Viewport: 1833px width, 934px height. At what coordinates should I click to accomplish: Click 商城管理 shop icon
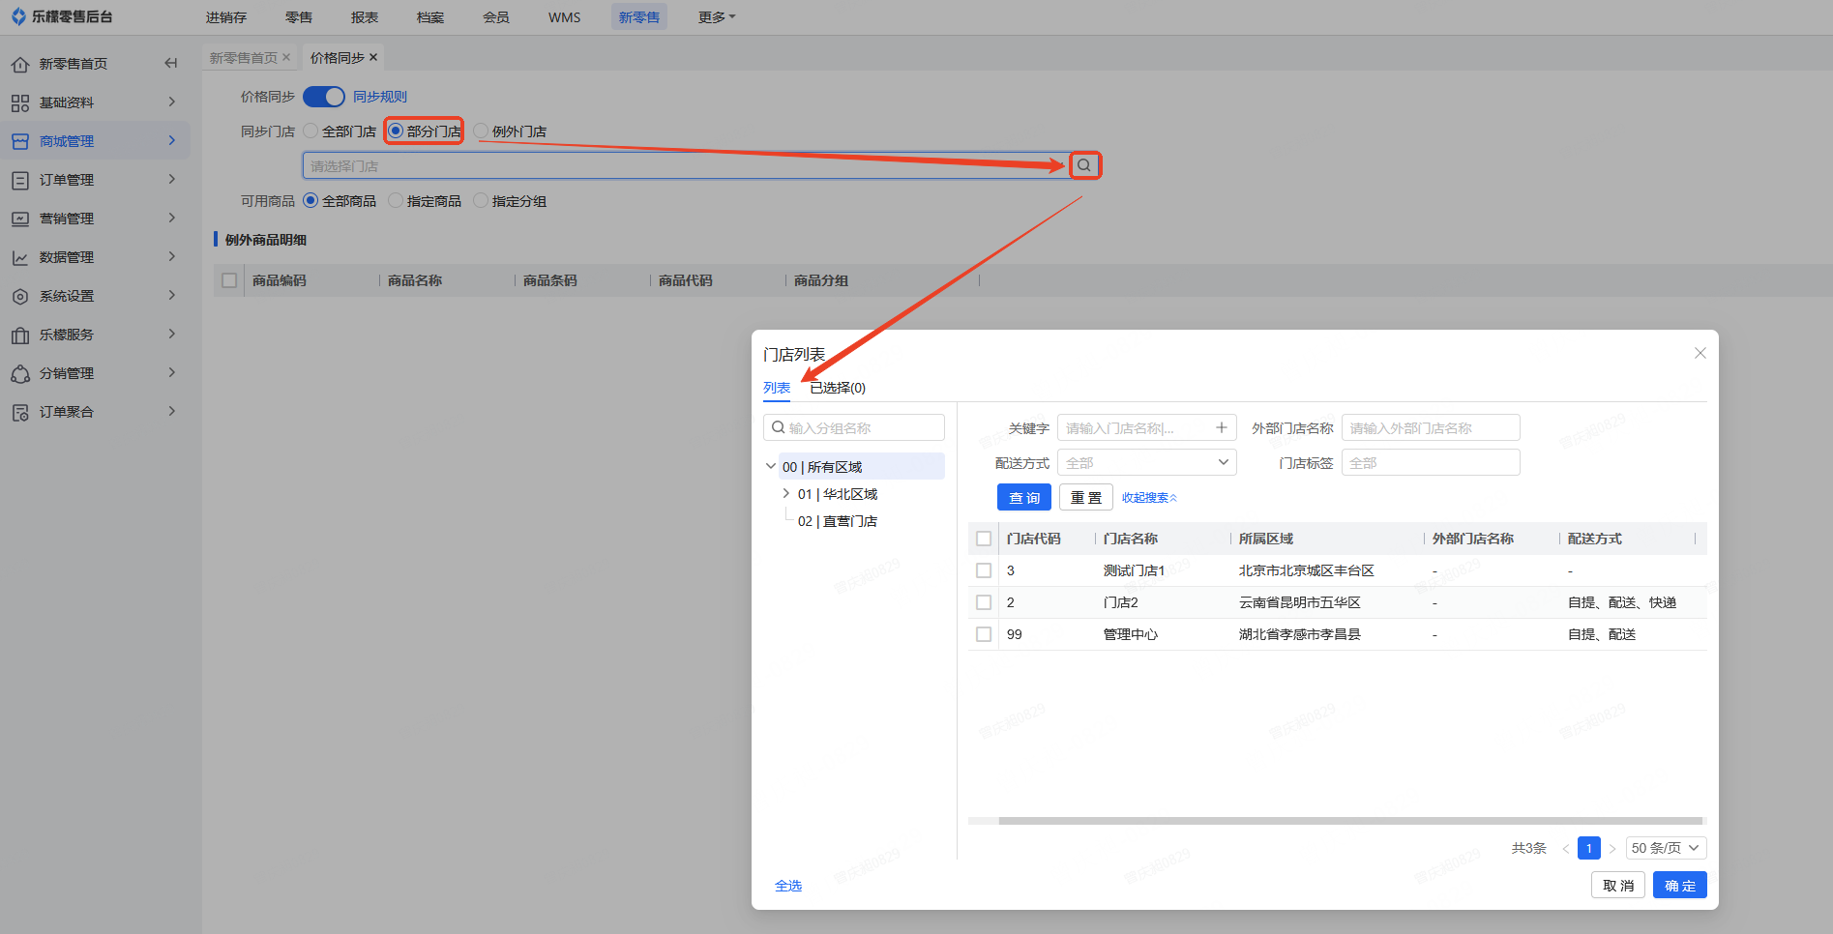coord(20,141)
